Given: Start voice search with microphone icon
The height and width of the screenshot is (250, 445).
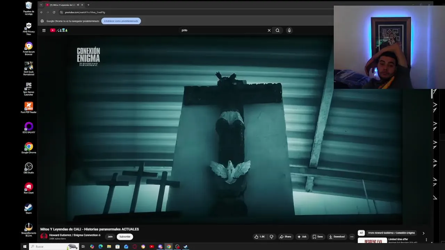Looking at the screenshot, I should 289,30.
